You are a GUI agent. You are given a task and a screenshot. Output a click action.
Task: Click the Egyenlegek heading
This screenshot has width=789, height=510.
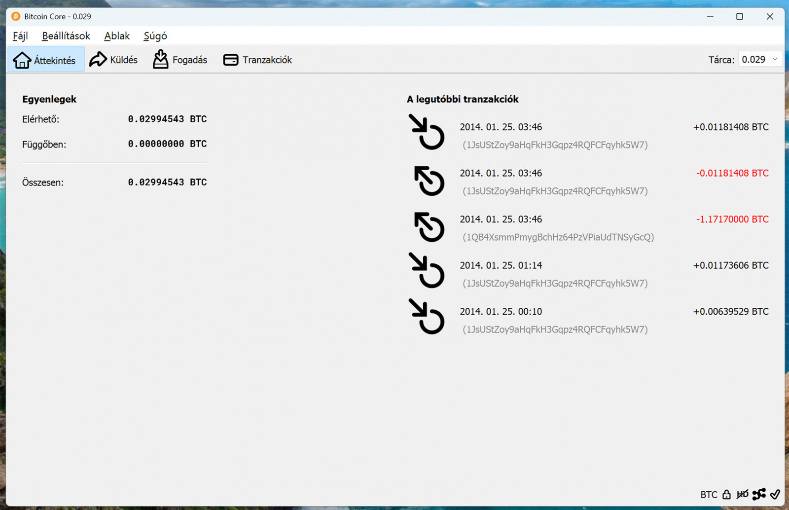[49, 99]
